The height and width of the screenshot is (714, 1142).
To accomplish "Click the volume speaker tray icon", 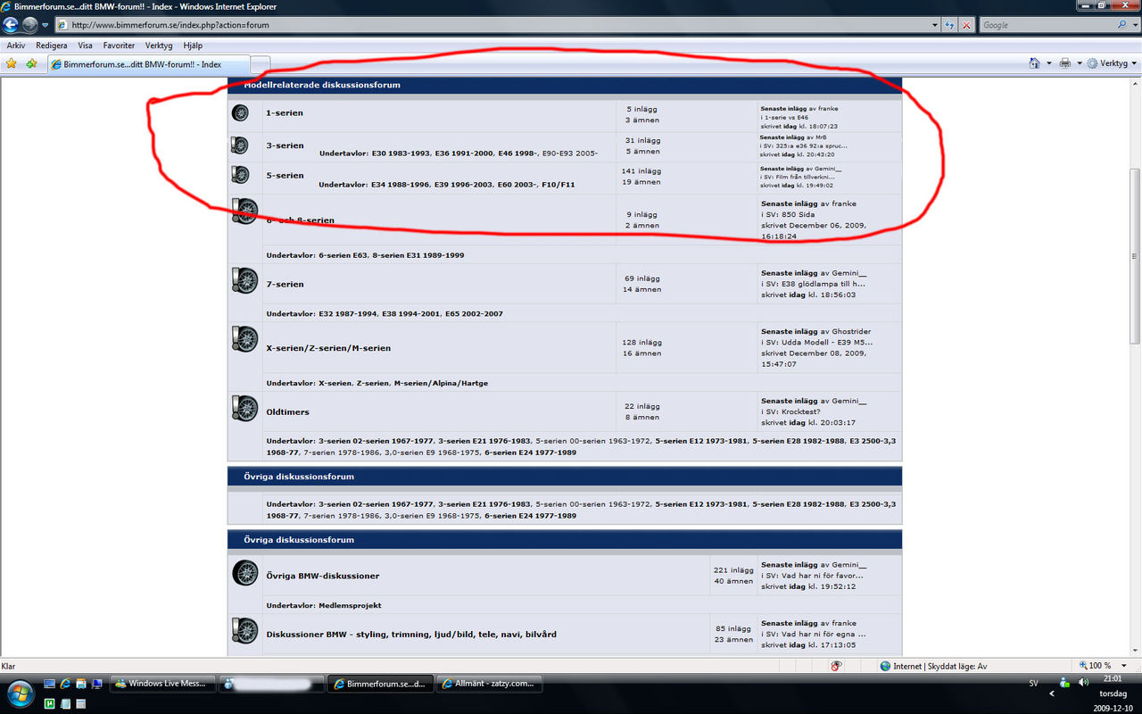I will [x=1083, y=683].
